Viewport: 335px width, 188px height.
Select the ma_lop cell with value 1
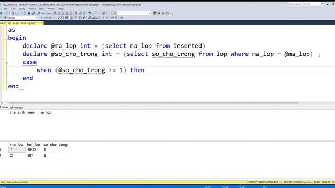pos(17,150)
